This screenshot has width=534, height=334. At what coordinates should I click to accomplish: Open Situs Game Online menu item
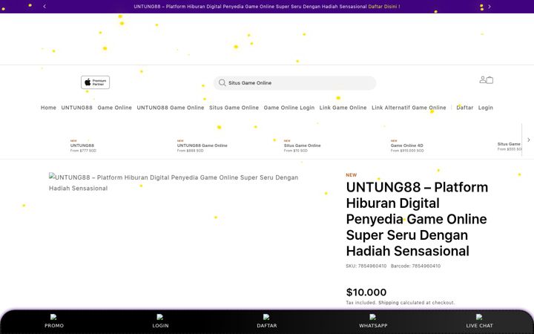click(234, 108)
